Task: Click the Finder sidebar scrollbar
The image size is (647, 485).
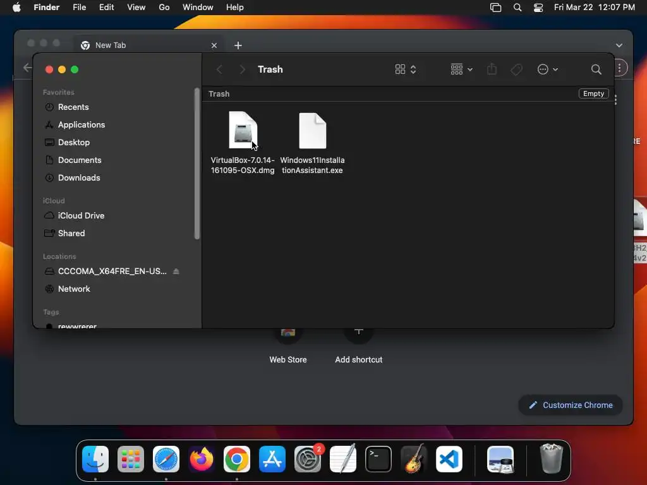Action: 197,164
